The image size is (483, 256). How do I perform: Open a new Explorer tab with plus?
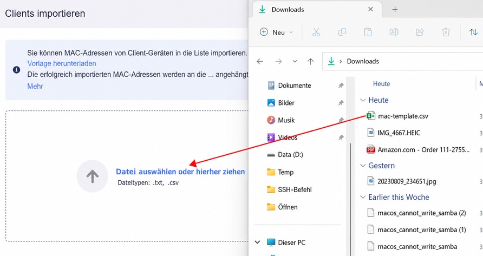tap(395, 9)
